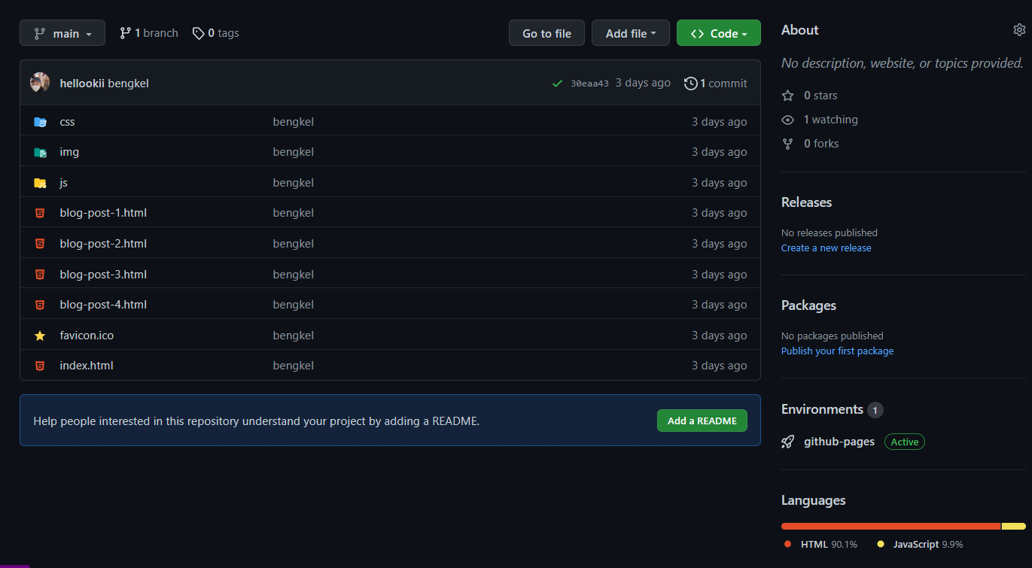Screen dimensions: 1032x568
Task: View the 1 branch link
Action: pos(149,33)
